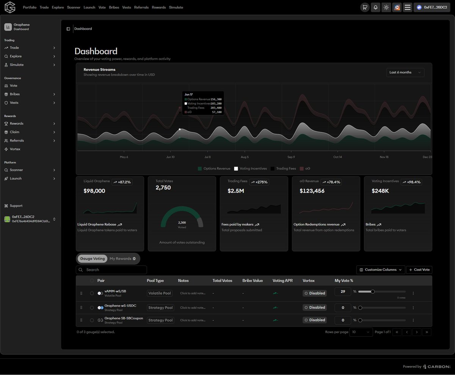Click the Scanner magnifier icon in sidebar

6,170
